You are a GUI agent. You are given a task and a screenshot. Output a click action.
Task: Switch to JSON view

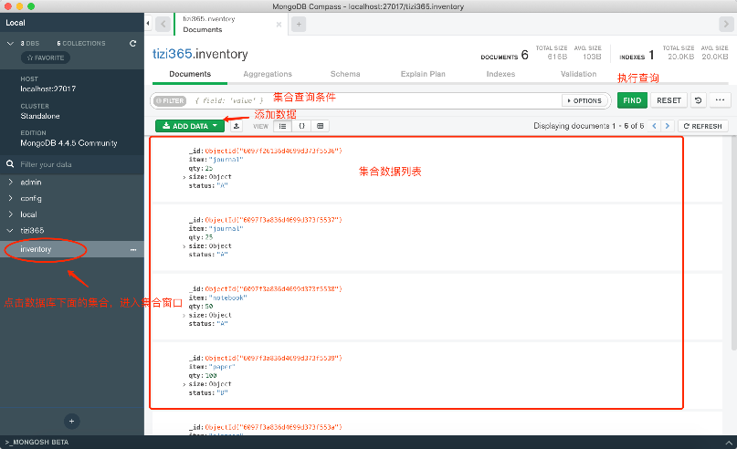coord(301,126)
